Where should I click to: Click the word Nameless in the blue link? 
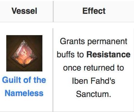click(24, 93)
